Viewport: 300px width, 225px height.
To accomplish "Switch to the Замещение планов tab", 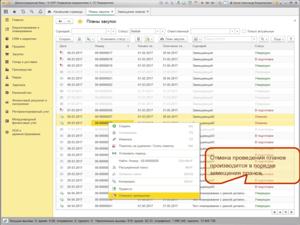I will click(x=131, y=12).
